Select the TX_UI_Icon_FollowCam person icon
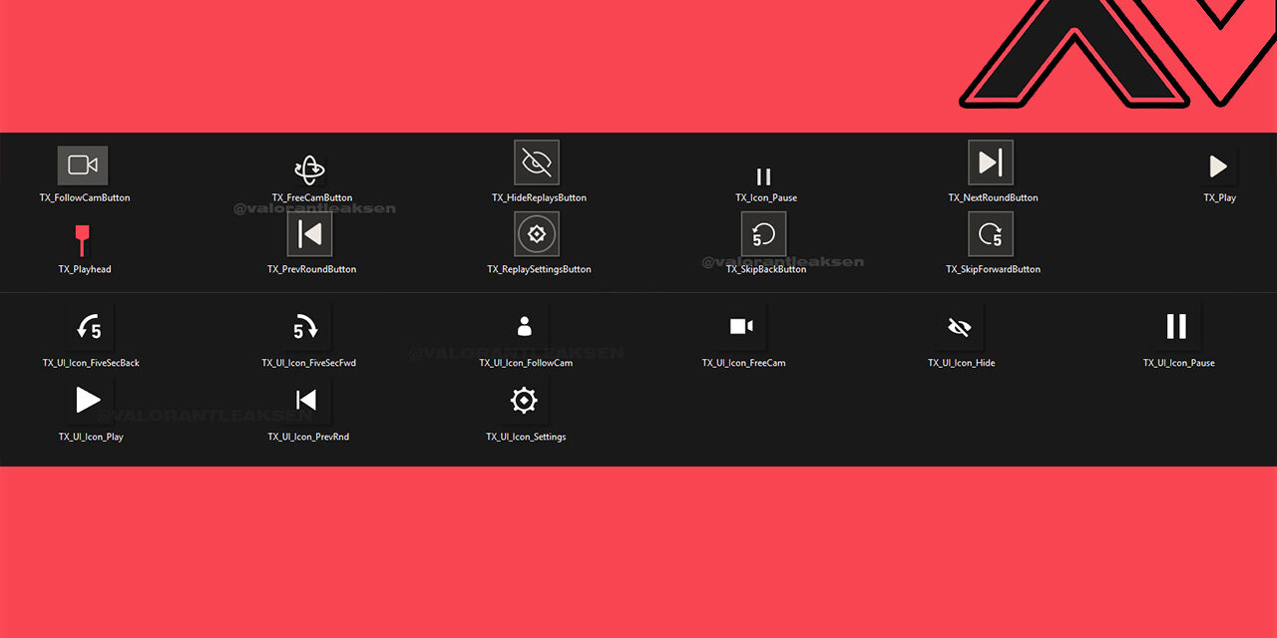The image size is (1277, 638). 525,326
